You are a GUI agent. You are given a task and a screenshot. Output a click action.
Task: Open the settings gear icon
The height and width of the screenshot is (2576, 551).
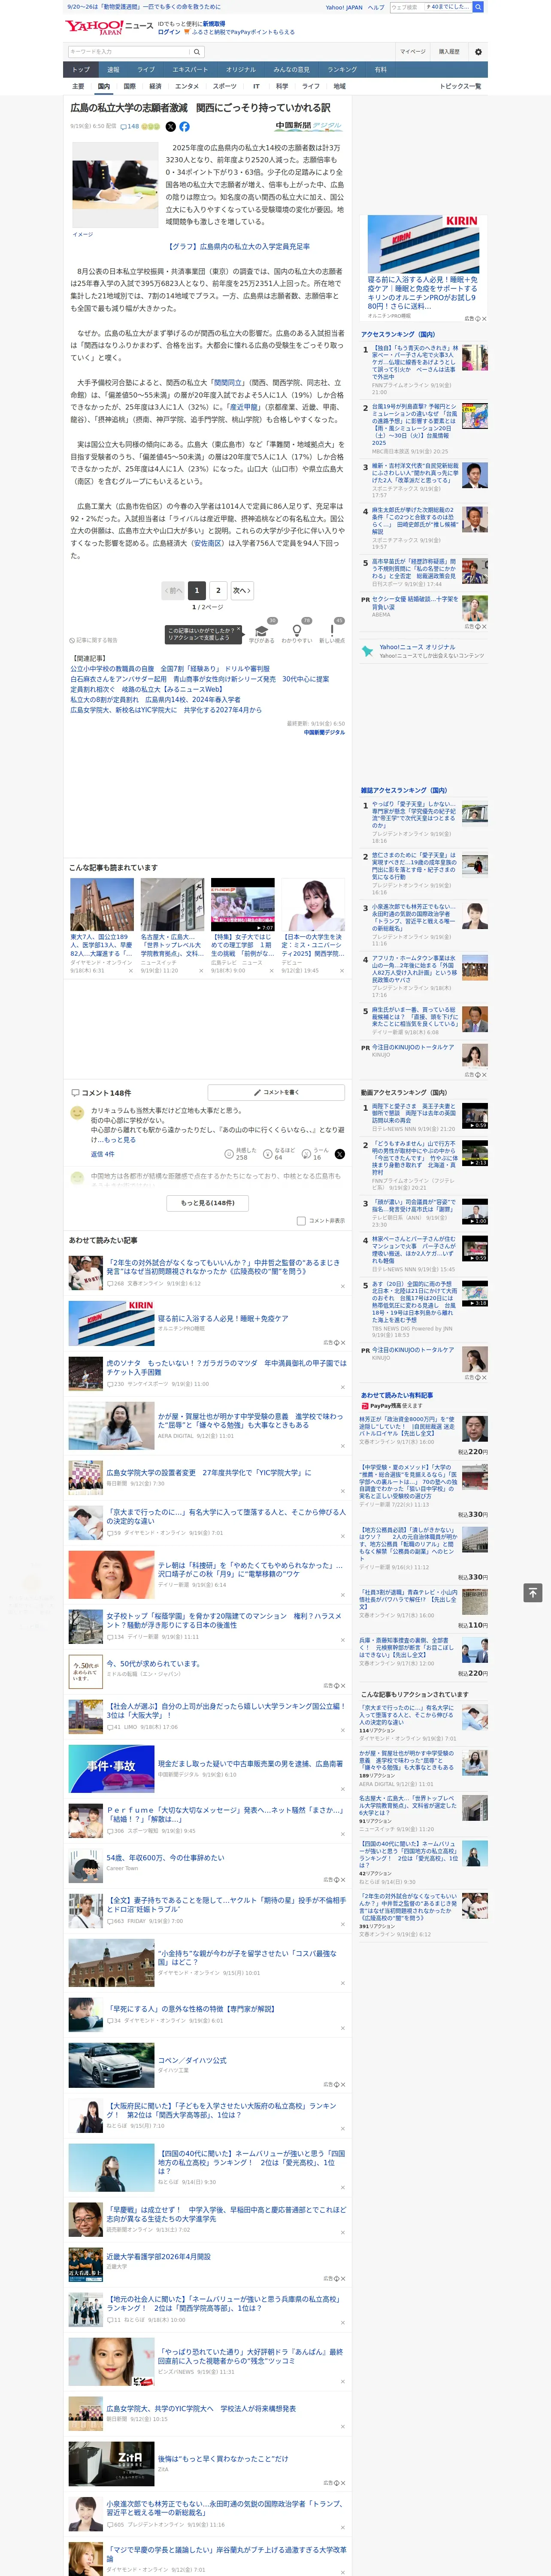[x=478, y=51]
